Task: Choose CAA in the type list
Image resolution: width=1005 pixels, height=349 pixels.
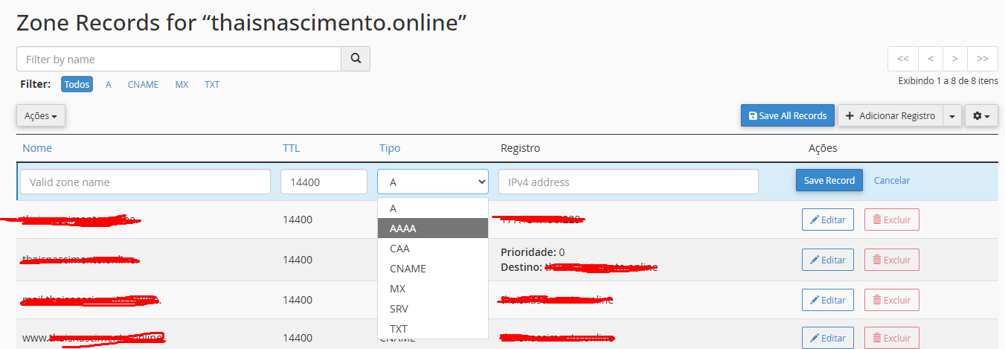Action: pyautogui.click(x=433, y=249)
